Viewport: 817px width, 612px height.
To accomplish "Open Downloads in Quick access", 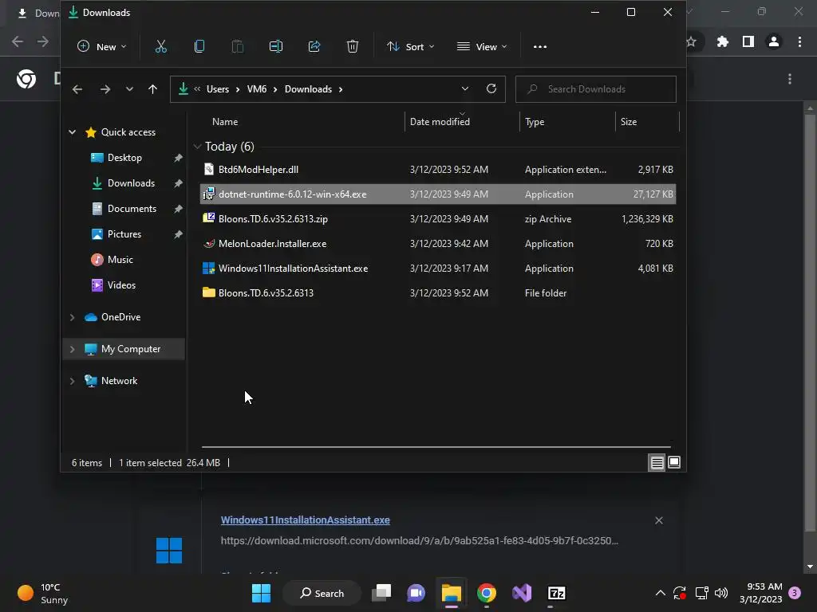I will tap(131, 183).
